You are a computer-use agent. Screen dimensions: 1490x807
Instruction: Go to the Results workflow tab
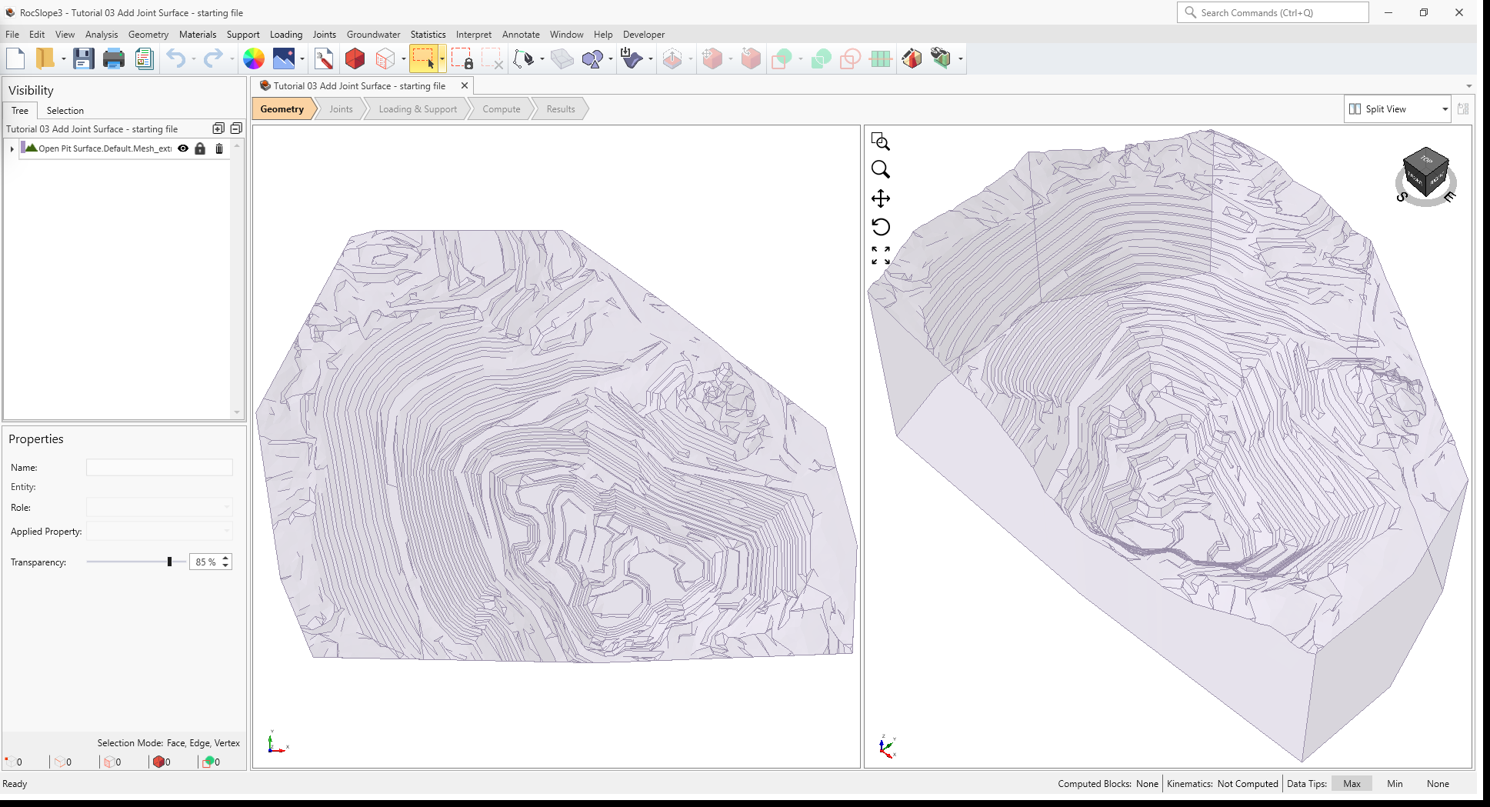coord(560,109)
